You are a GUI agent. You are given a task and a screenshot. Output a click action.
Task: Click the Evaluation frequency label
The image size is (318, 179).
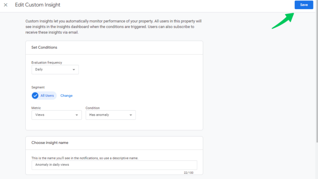coord(47,62)
